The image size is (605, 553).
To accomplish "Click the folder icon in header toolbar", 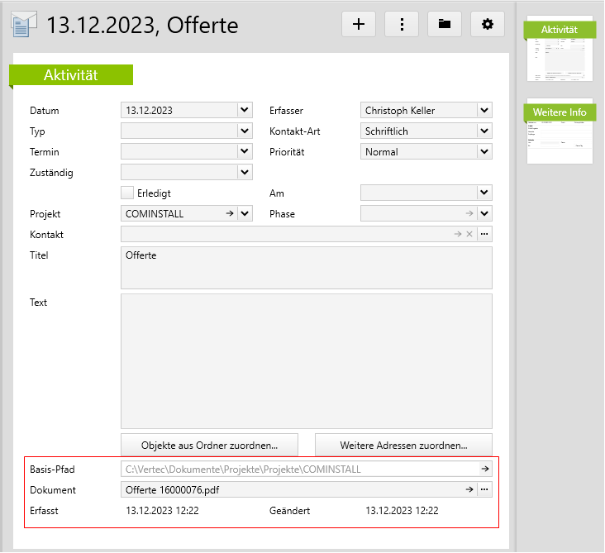I will (x=445, y=25).
